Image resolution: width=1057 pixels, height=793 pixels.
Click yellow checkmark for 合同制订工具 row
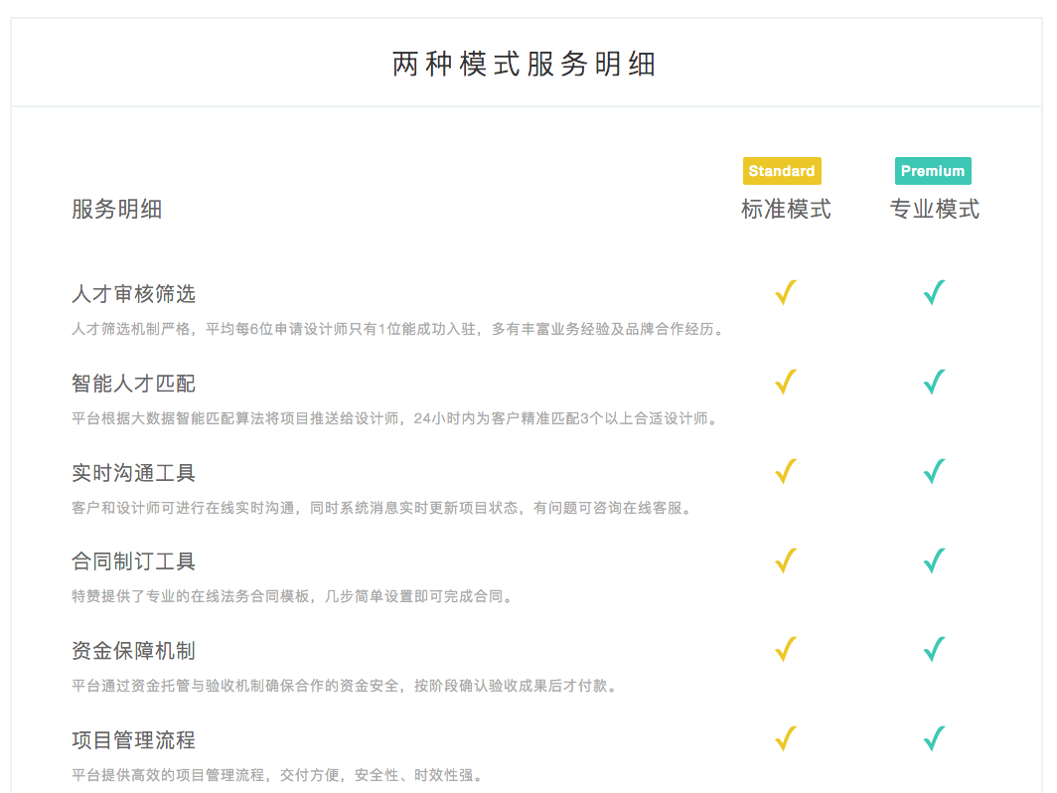[x=786, y=560]
